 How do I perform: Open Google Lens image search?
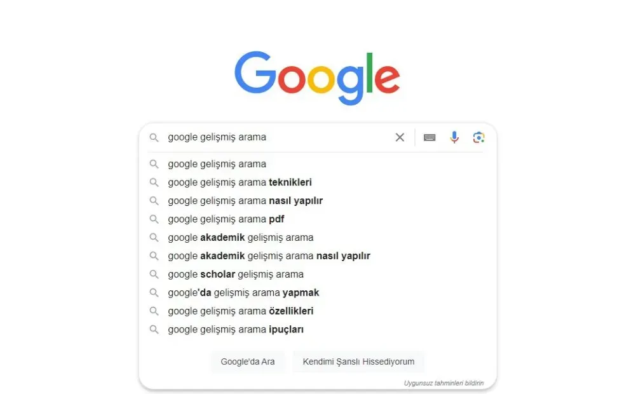[478, 137]
